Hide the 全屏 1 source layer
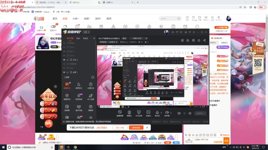This screenshot has width=268, height=150. [x=64, y=72]
